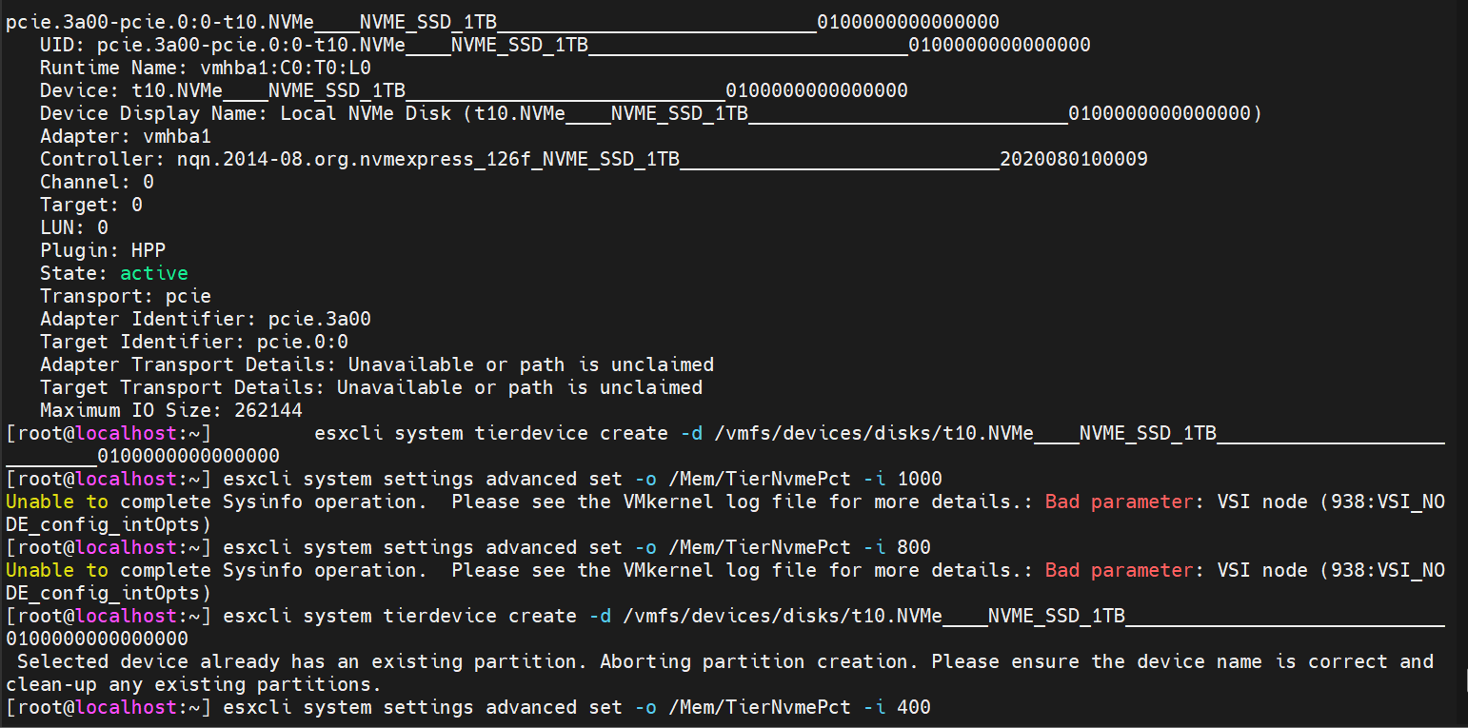Click the Controller nqn.2014-08 identifier

(428, 159)
